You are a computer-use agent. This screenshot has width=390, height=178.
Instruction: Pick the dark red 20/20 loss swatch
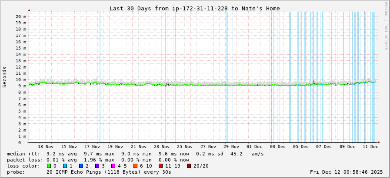pyautogui.click(x=189, y=166)
